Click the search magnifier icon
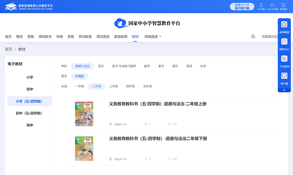Viewport: 293px width, 175px height. coord(253,37)
